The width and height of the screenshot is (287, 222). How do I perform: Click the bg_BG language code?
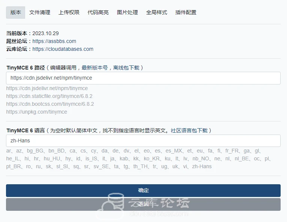click(x=35, y=151)
